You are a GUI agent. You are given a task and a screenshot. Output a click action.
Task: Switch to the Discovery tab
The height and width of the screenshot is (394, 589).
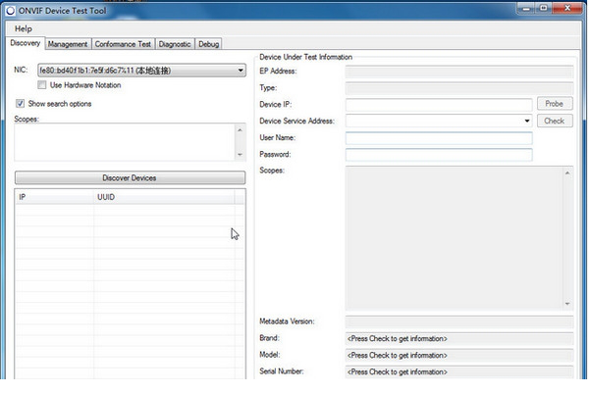click(x=26, y=43)
